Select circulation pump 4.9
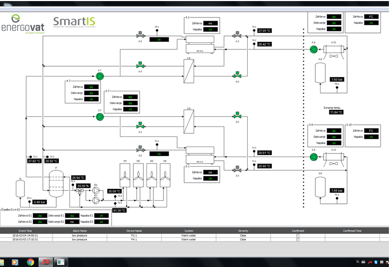The image size is (390, 267). coord(314,49)
